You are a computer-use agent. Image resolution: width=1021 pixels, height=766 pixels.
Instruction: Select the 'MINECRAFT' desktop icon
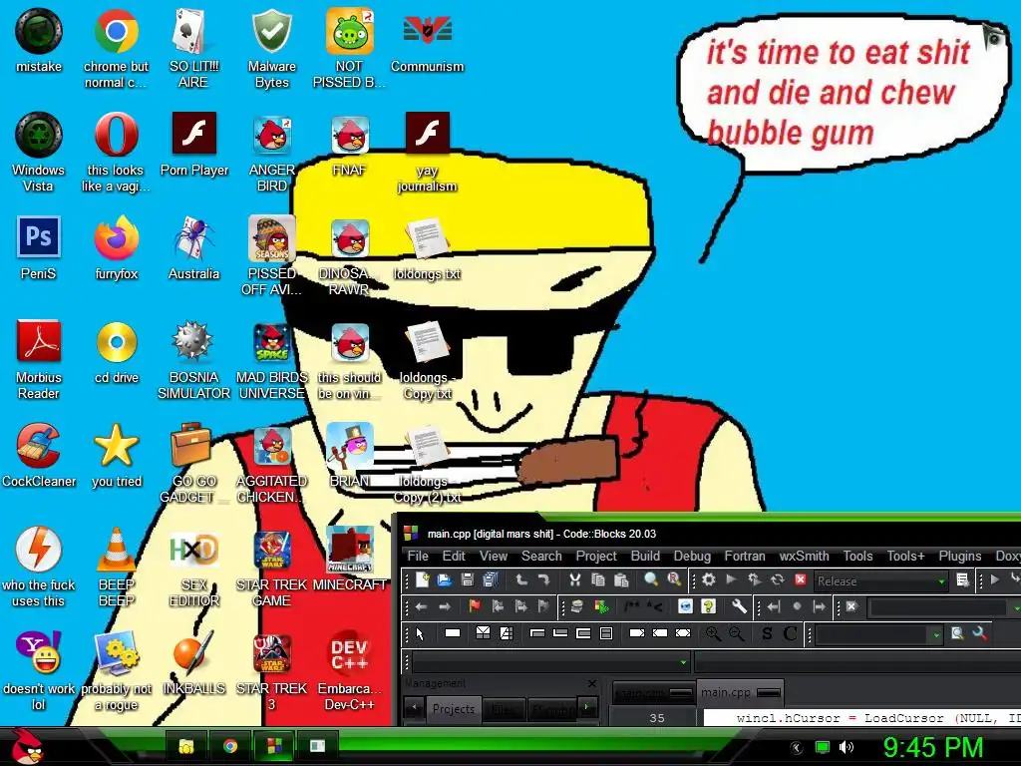350,559
